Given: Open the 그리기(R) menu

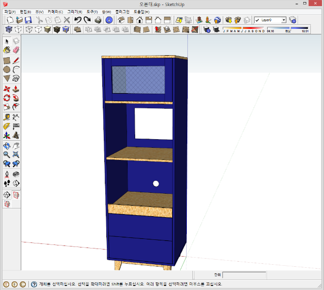Looking at the screenshot, I should tap(74, 12).
